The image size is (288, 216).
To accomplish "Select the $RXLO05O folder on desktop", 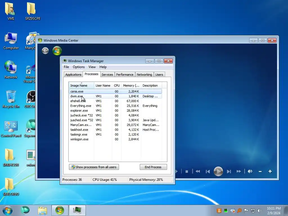I will [11, 187].
